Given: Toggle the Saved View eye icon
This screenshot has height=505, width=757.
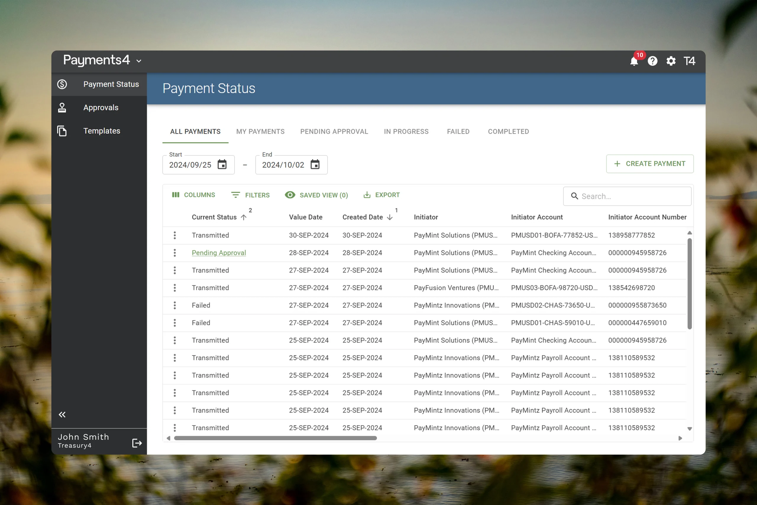Looking at the screenshot, I should coord(290,195).
